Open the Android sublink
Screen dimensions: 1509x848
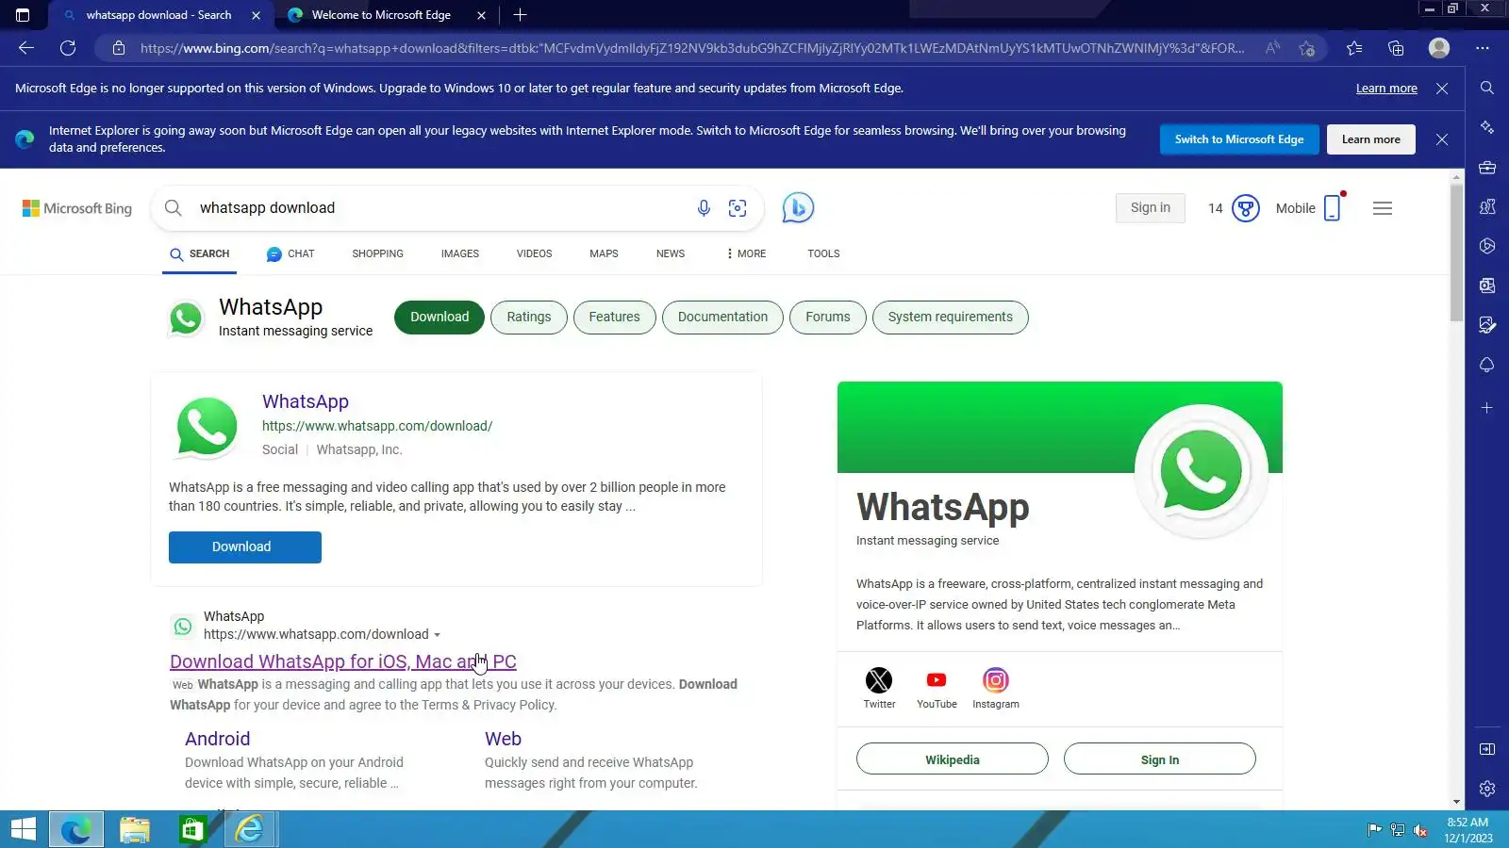(x=218, y=740)
